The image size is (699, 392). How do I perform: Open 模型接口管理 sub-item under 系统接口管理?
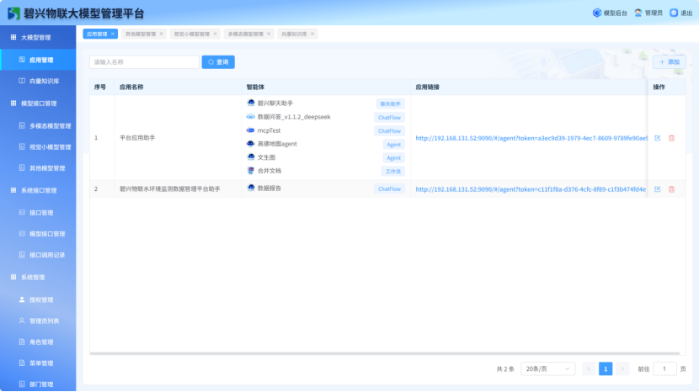pyautogui.click(x=38, y=234)
